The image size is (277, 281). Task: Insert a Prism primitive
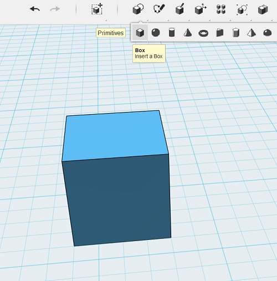(236, 33)
